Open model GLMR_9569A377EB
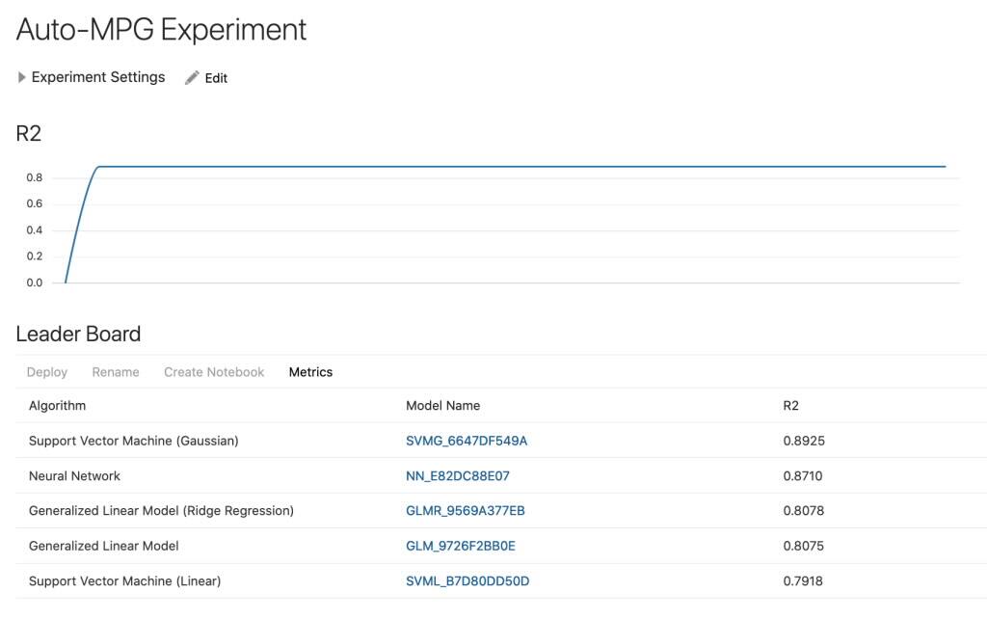This screenshot has width=987, height=619. click(466, 511)
